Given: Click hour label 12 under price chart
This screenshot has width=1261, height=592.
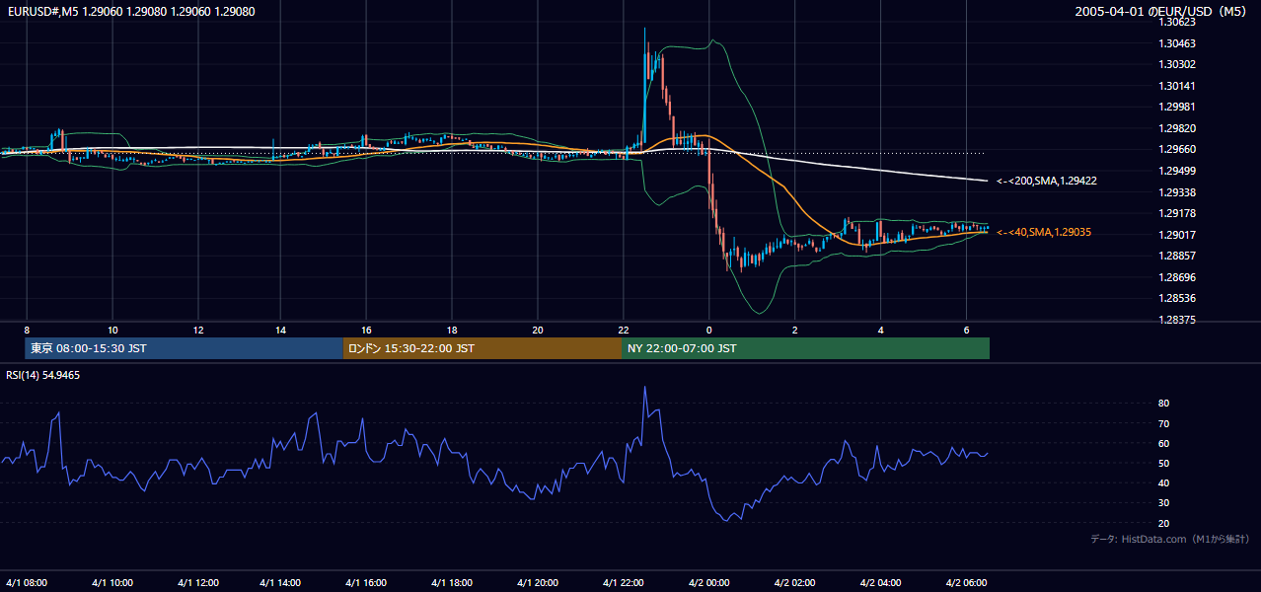Looking at the screenshot, I should (197, 330).
